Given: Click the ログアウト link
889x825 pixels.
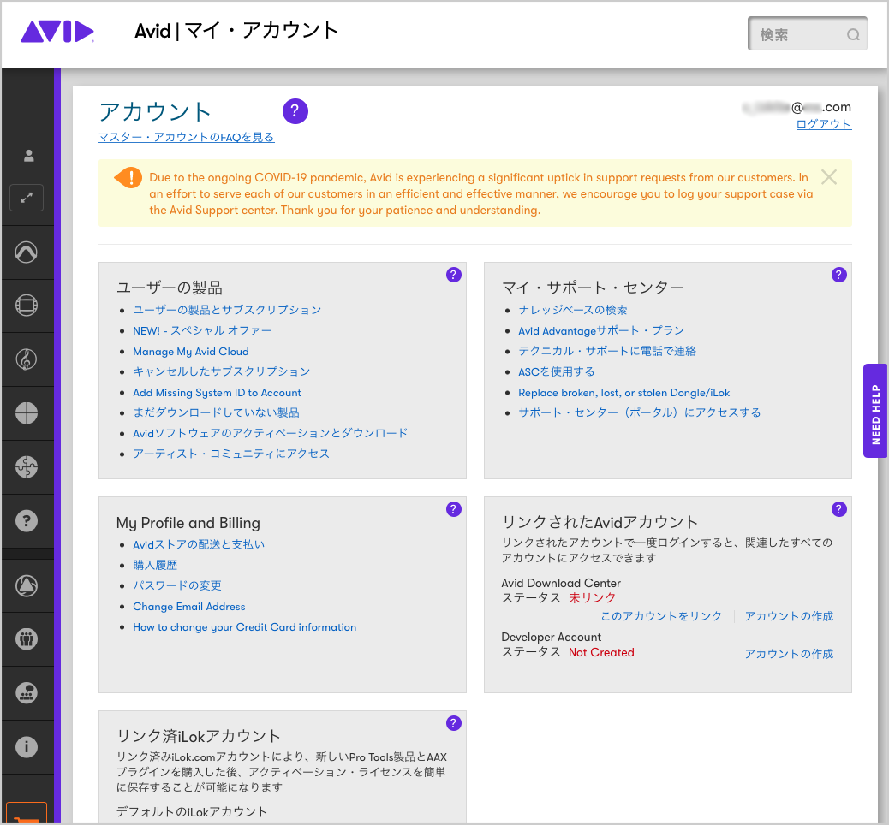Looking at the screenshot, I should (x=824, y=124).
